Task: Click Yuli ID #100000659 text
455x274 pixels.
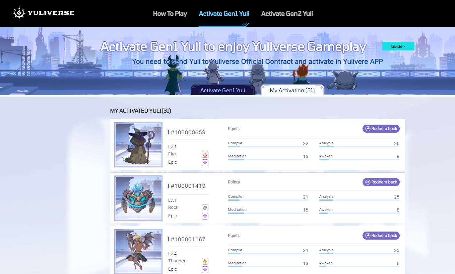Action: [188, 132]
